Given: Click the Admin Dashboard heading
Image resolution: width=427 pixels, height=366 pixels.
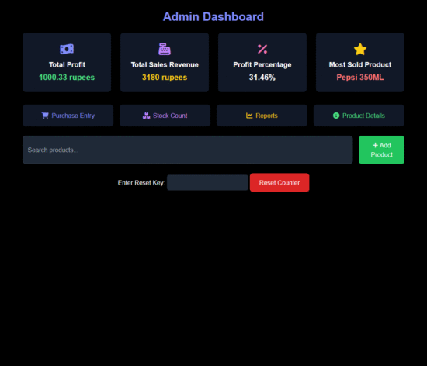Looking at the screenshot, I should click(x=213, y=17).
